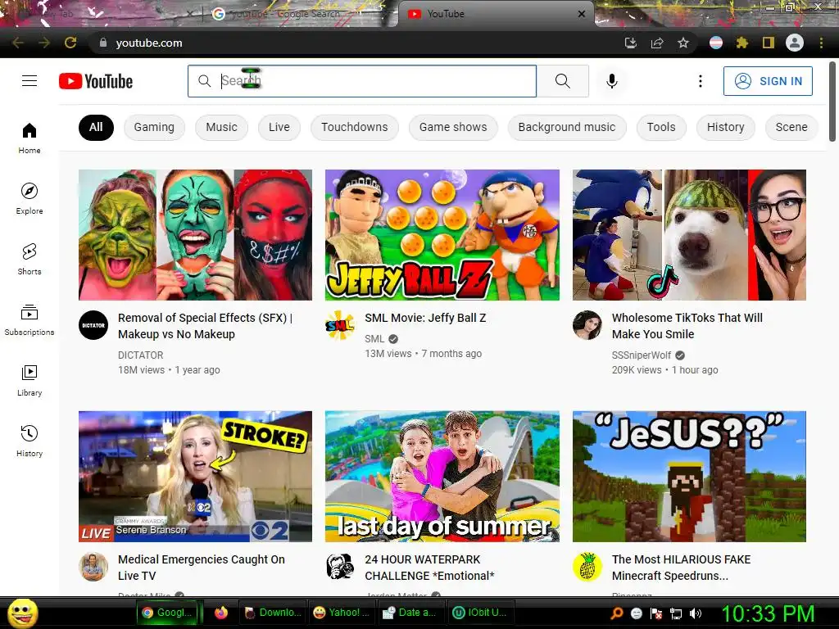
Task: Select the All filter chip
Action: click(96, 127)
